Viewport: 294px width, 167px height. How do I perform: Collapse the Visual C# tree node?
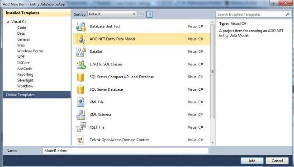point(8,22)
